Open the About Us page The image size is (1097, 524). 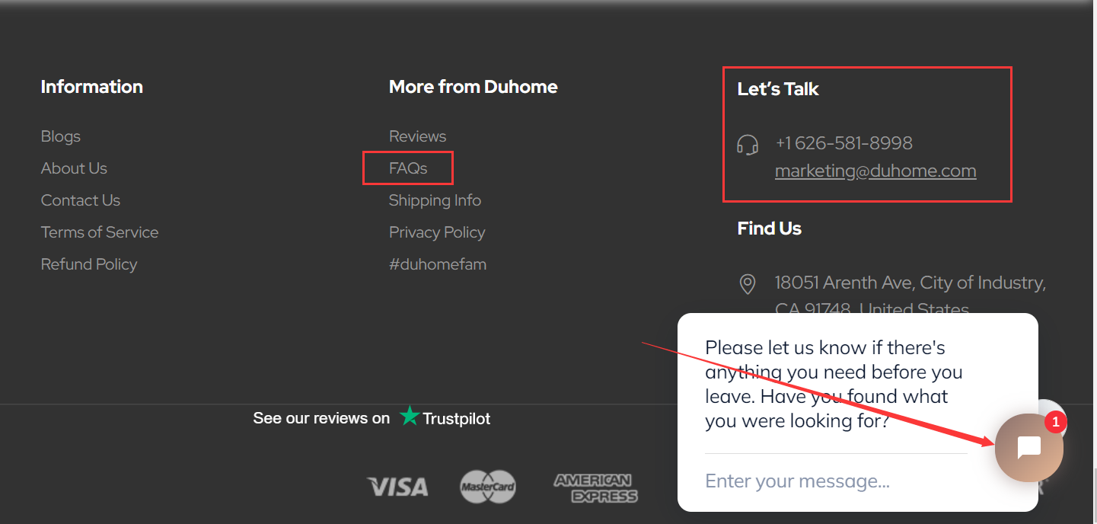coord(74,168)
